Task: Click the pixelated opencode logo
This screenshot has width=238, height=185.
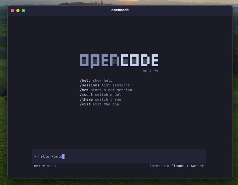Action: [x=119, y=61]
